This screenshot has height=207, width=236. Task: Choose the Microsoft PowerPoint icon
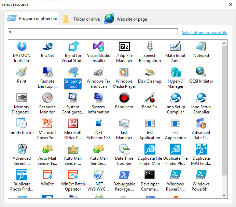47,123
